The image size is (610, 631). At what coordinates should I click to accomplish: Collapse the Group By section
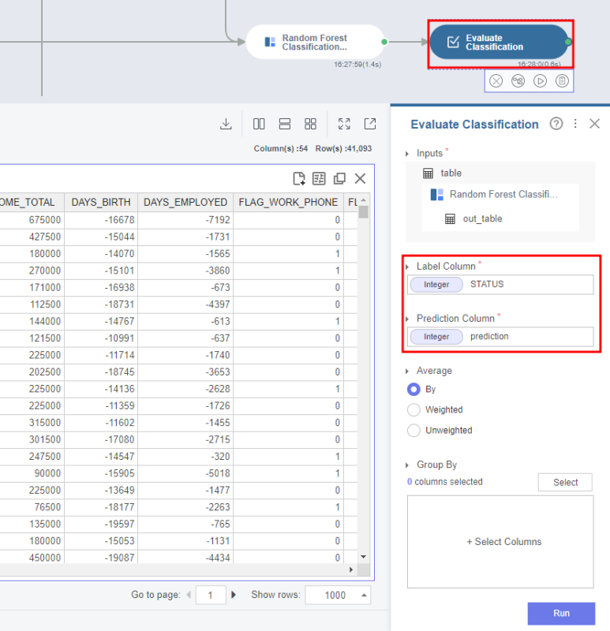(407, 465)
